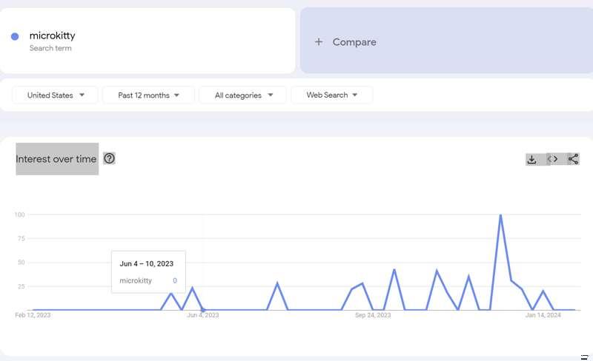Click the 50 label on the y-axis

pyautogui.click(x=21, y=263)
